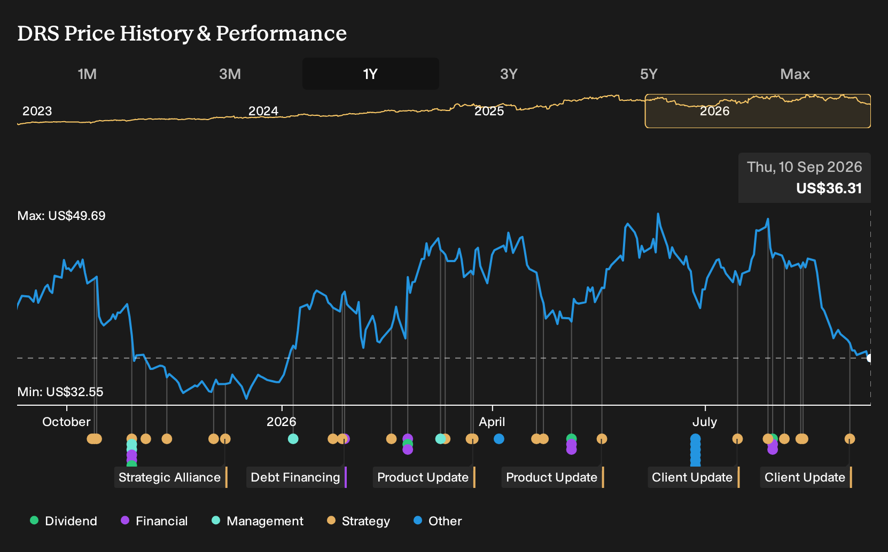Viewport: 888px width, 552px height.
Task: Click the 'April' axis label
Action: [492, 422]
